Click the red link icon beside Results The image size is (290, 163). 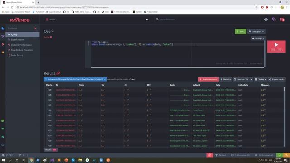(58, 73)
